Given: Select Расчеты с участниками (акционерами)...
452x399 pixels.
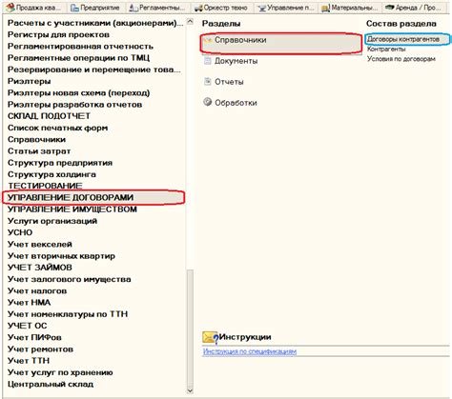Looking at the screenshot, I should 95,23.
